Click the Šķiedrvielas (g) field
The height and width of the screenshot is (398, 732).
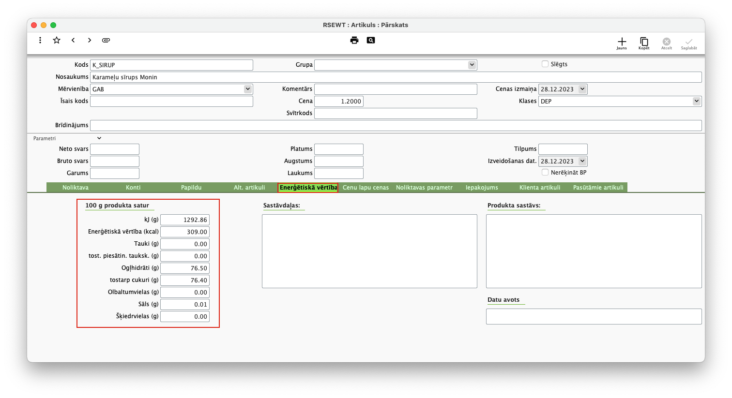click(185, 316)
